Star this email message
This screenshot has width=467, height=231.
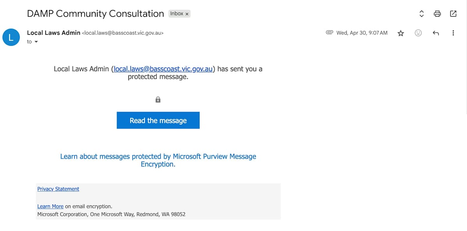coord(400,33)
